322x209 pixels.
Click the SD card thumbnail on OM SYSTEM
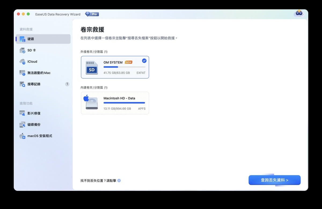click(92, 67)
